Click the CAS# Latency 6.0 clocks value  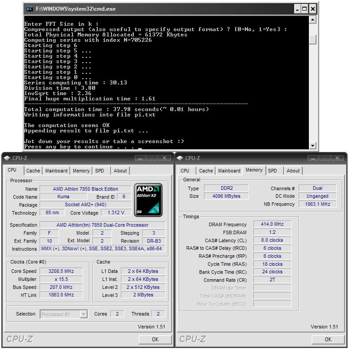(272, 240)
